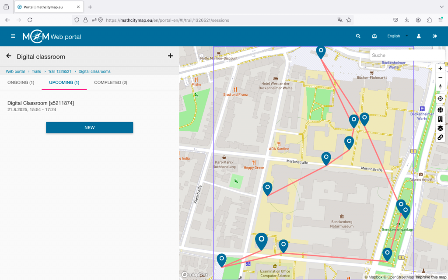448x280 pixels.
Task: Open the Trails breadcrumb link
Action: (x=36, y=71)
